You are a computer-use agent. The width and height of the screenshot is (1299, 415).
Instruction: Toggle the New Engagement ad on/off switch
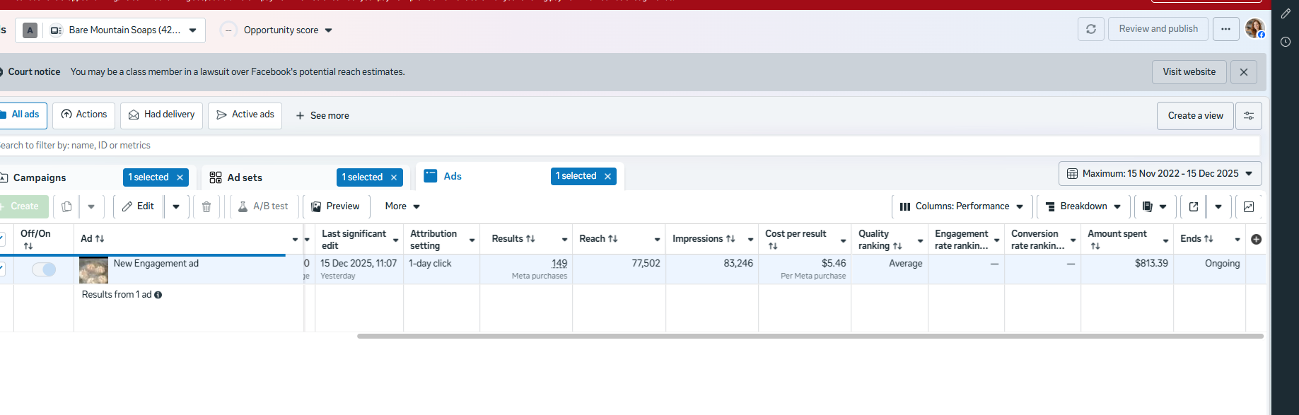point(44,269)
